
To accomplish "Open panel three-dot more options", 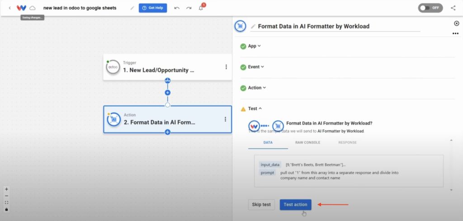I will point(455,33).
